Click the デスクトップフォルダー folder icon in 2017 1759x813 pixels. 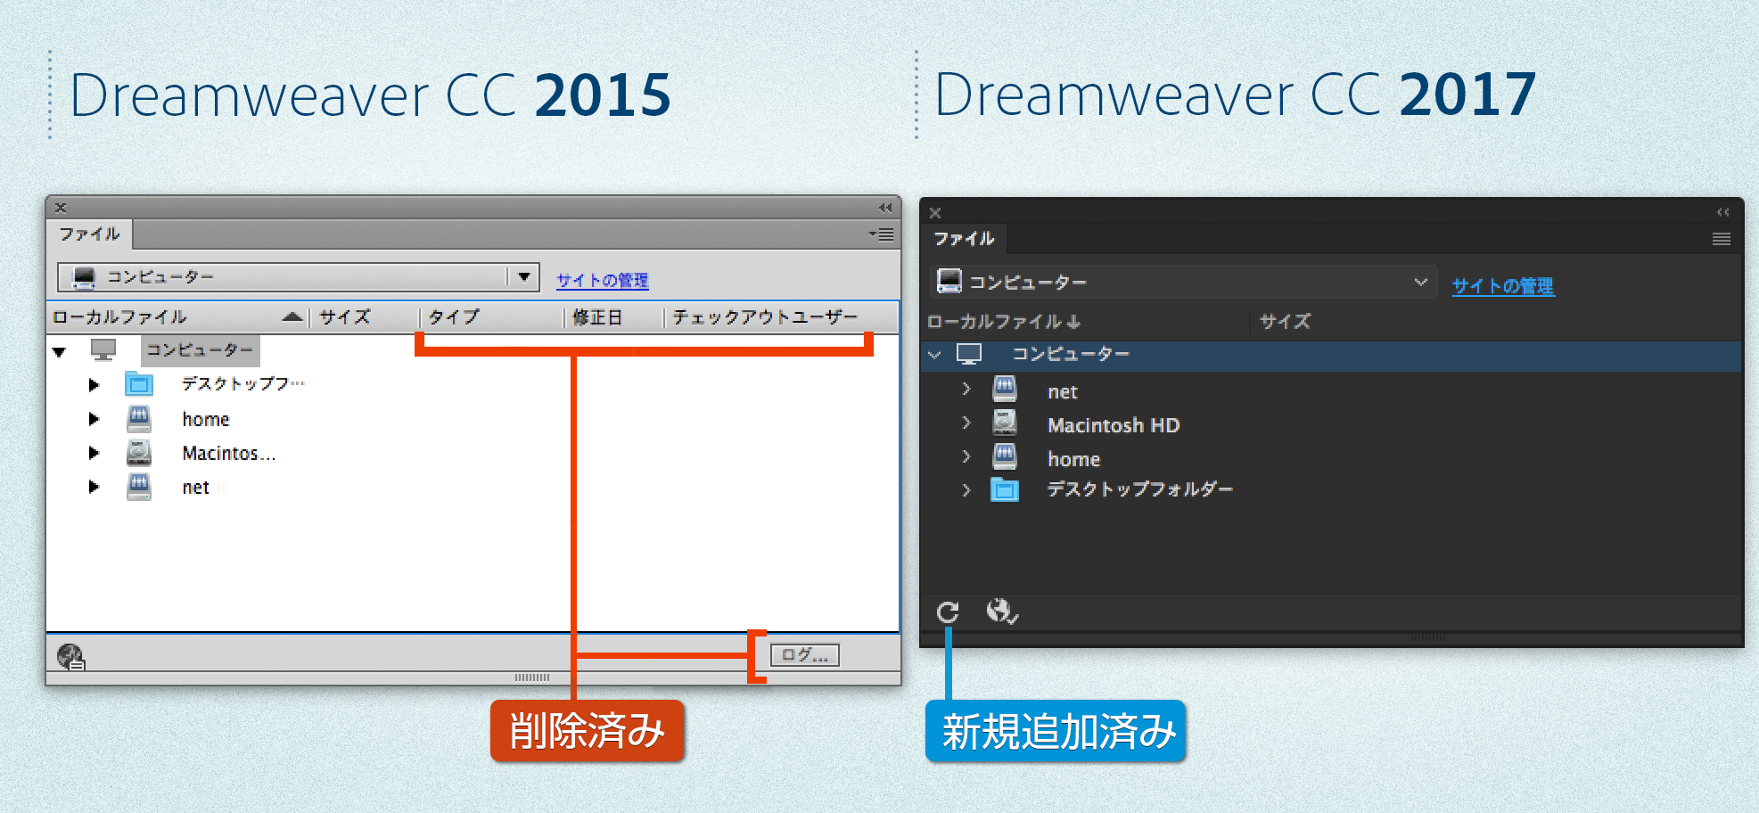click(x=1006, y=489)
